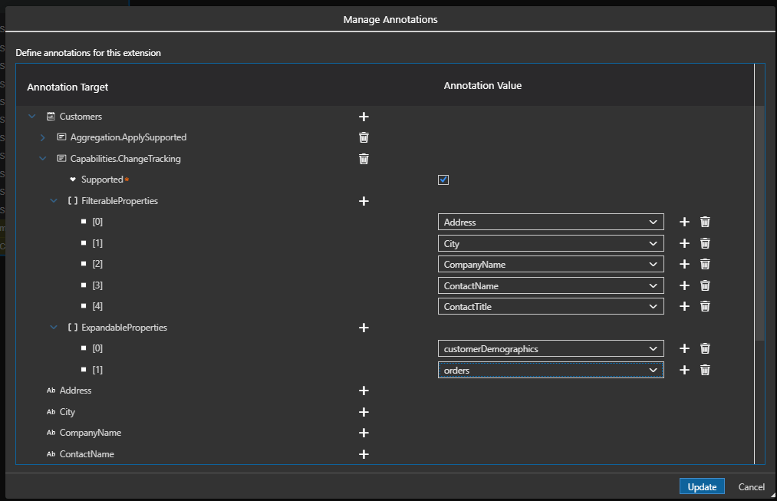The width and height of the screenshot is (777, 501).
Task: Insert item after the ContactTitle row
Action: pyautogui.click(x=684, y=306)
